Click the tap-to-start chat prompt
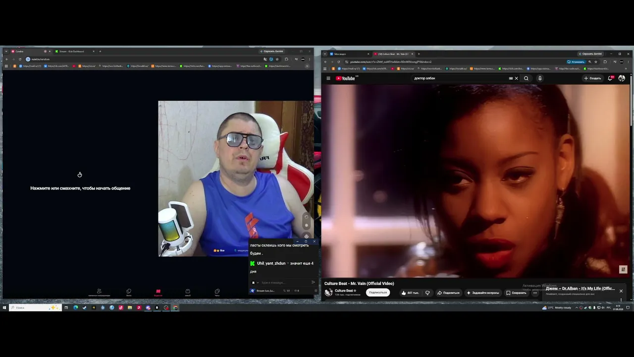The height and width of the screenshot is (357, 634). click(80, 188)
